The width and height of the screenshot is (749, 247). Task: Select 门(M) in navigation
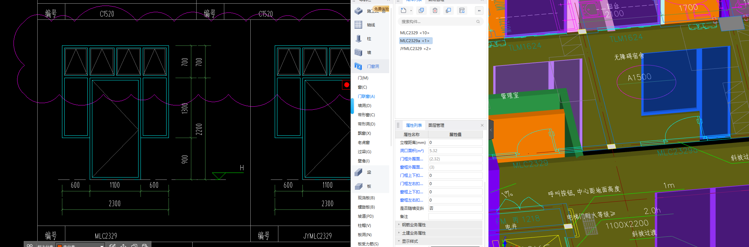pyautogui.click(x=363, y=78)
